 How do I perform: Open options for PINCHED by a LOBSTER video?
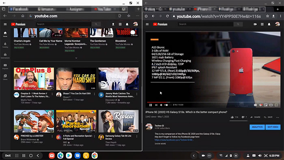click(x=52, y=136)
